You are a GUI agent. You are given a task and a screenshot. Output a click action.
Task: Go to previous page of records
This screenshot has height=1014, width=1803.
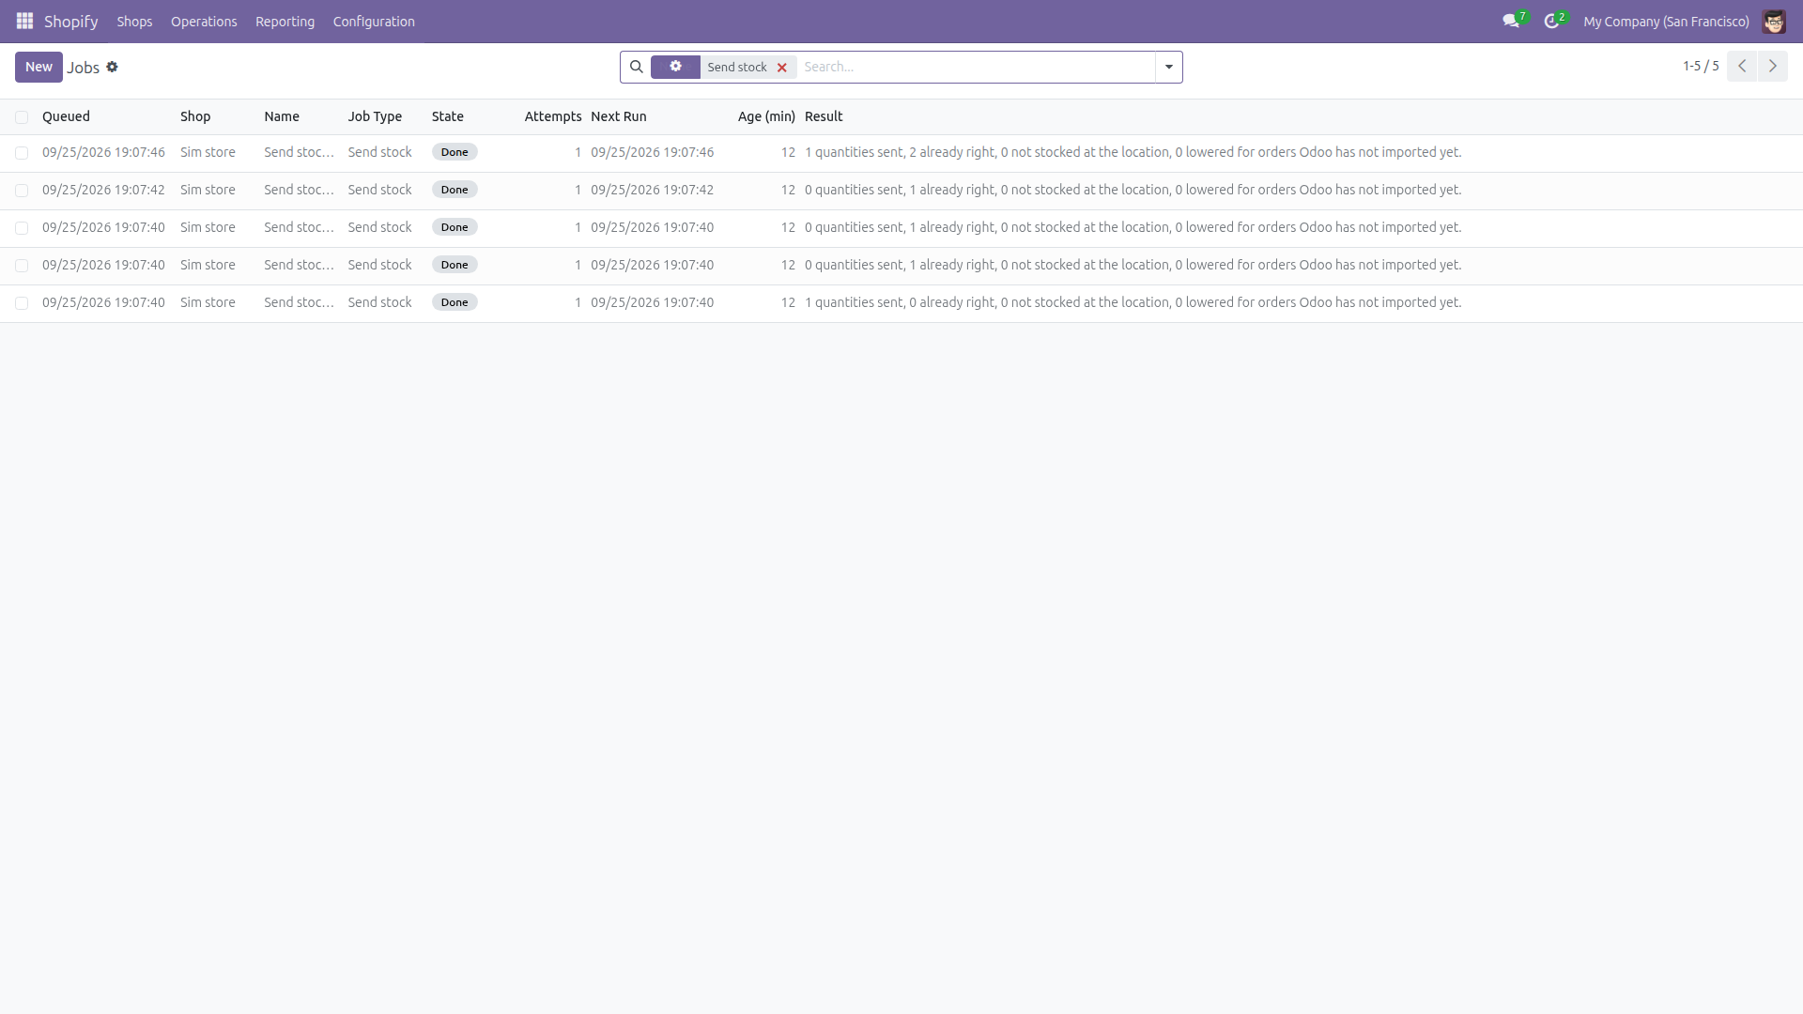pyautogui.click(x=1742, y=67)
